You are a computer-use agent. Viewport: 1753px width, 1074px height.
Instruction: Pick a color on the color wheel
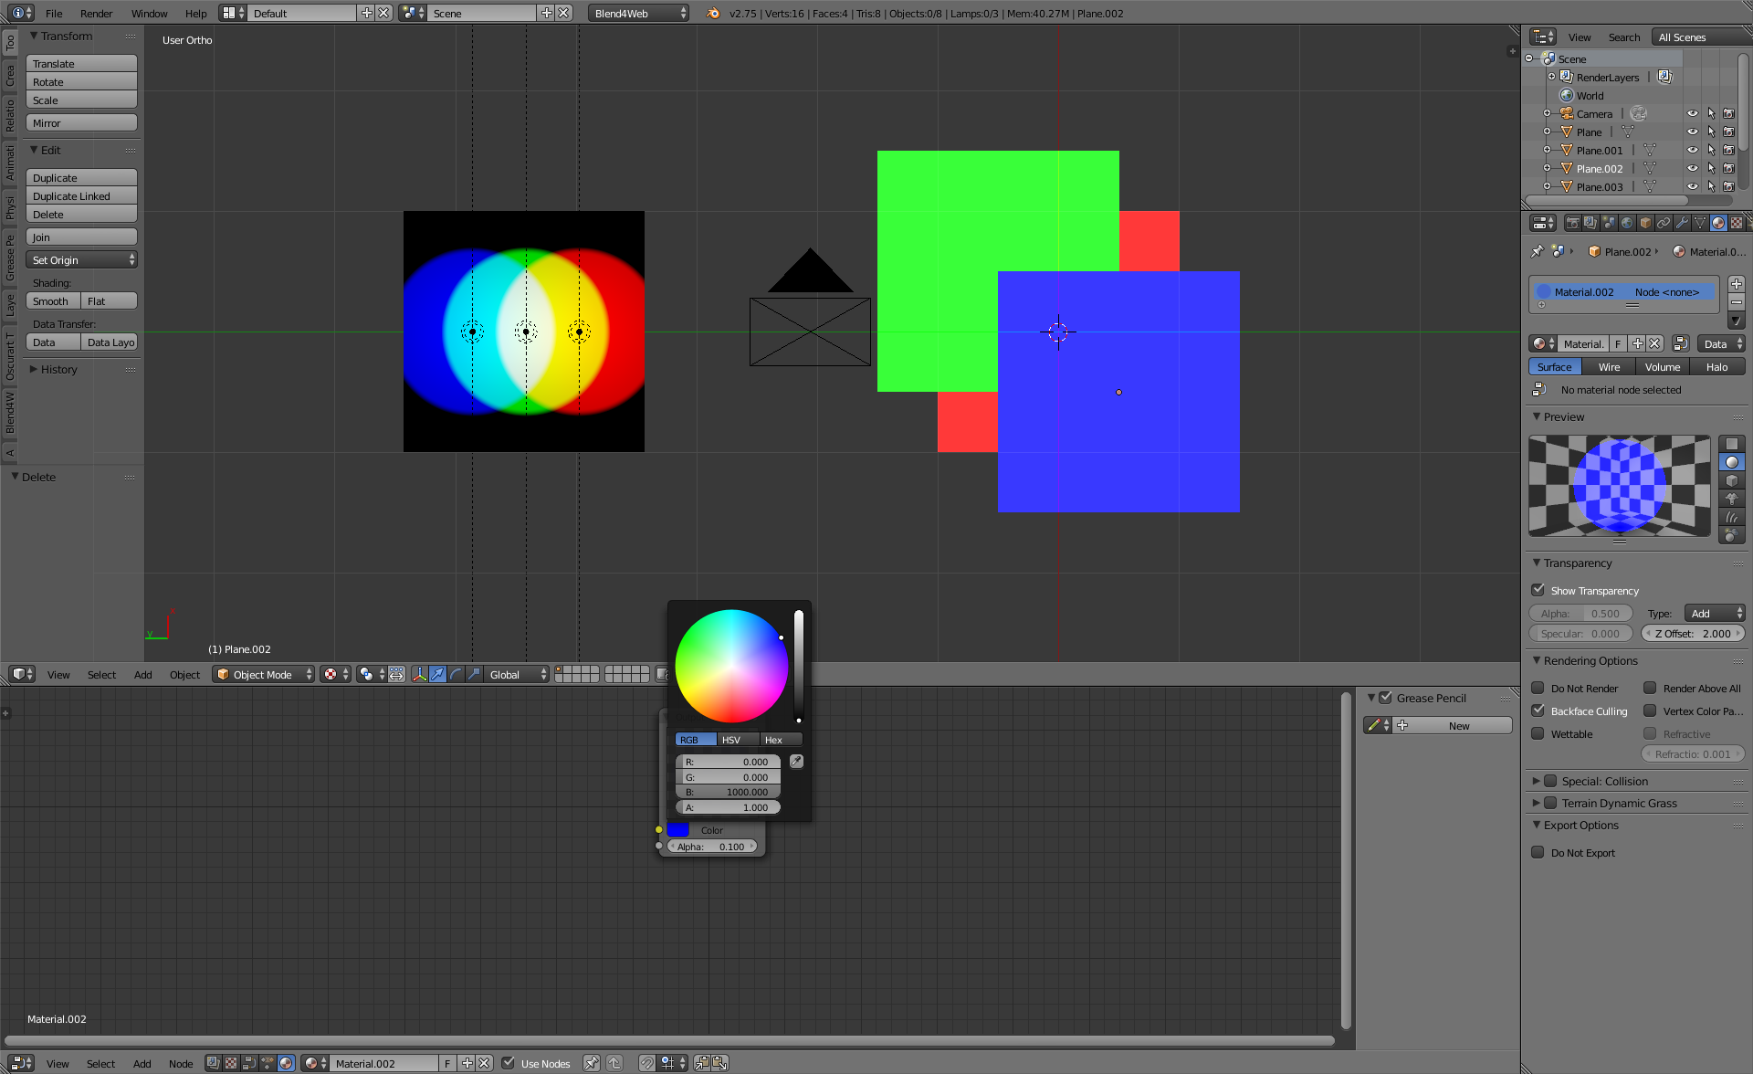pyautogui.click(x=730, y=665)
